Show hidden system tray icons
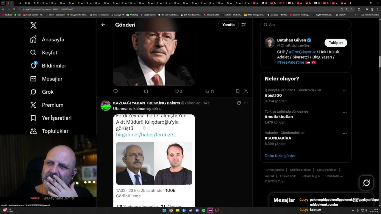381x214 pixels. coord(353,210)
